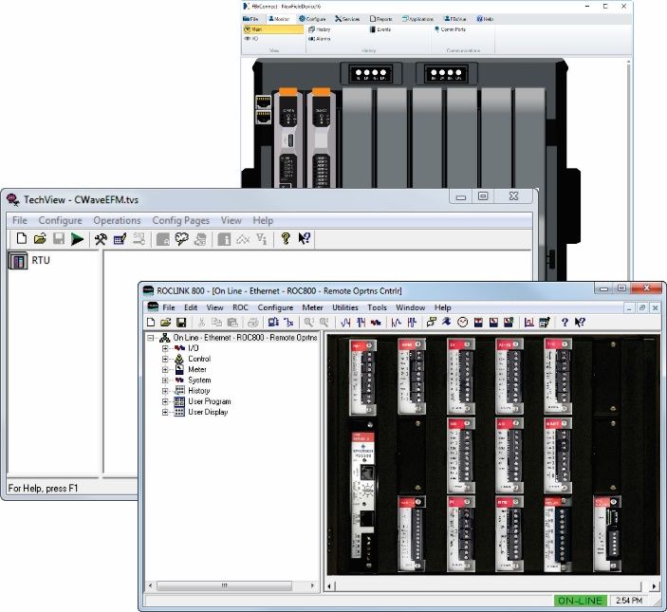
Task: Maximize the TechView window
Action: pyautogui.click(x=483, y=196)
